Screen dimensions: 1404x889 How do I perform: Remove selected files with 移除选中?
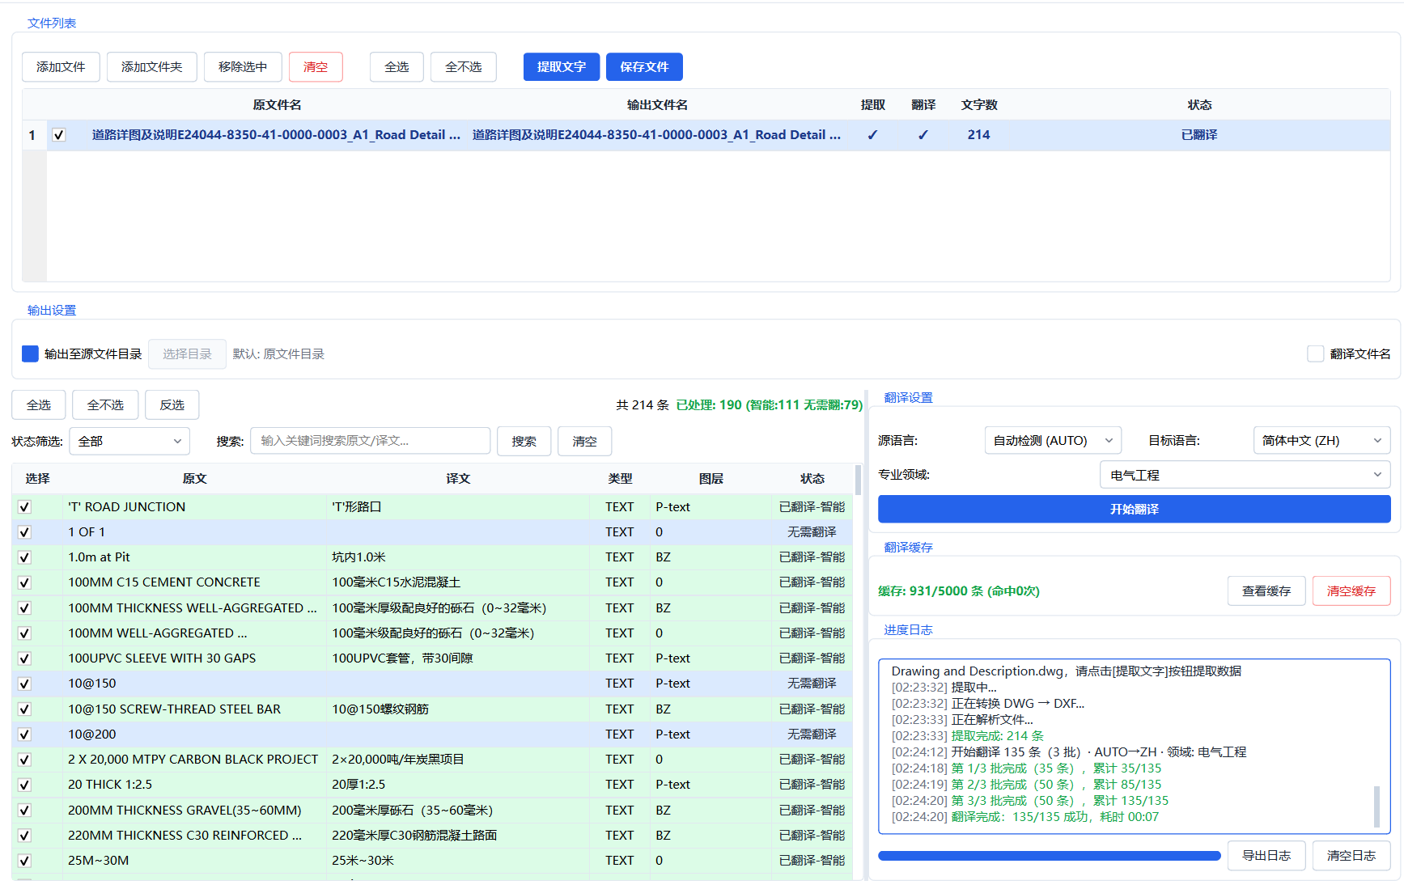tap(243, 67)
